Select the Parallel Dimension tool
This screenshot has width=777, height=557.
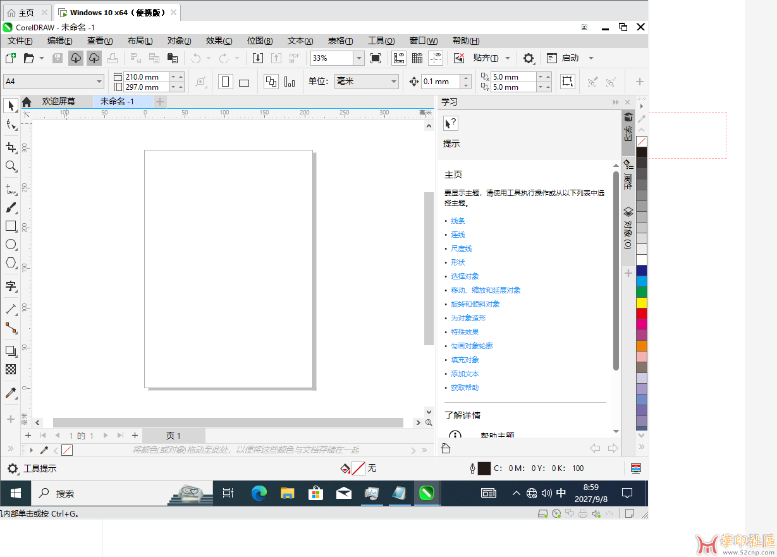point(11,309)
